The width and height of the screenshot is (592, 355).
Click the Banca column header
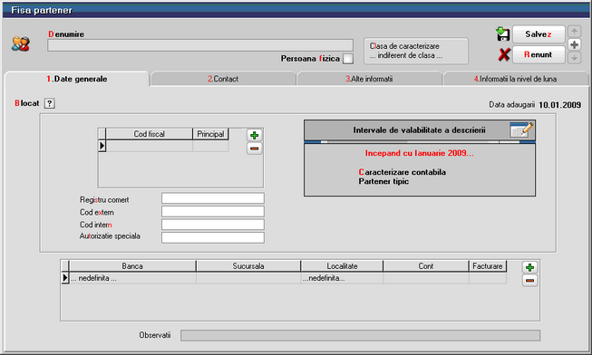coord(132,266)
